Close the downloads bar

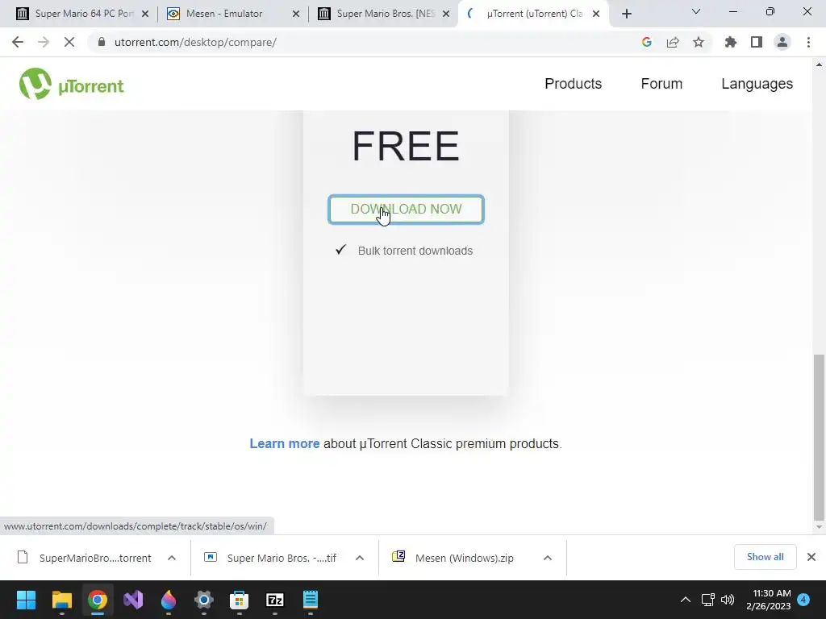pyautogui.click(x=811, y=557)
